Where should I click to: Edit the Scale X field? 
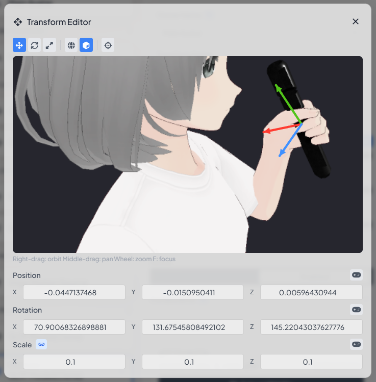pyautogui.click(x=74, y=362)
